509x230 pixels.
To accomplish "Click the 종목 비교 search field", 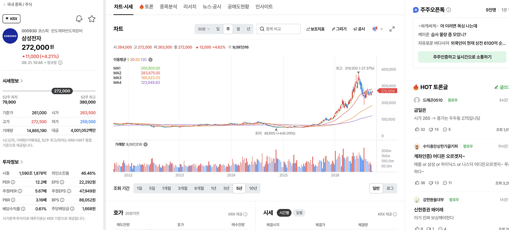I will (x=278, y=29).
